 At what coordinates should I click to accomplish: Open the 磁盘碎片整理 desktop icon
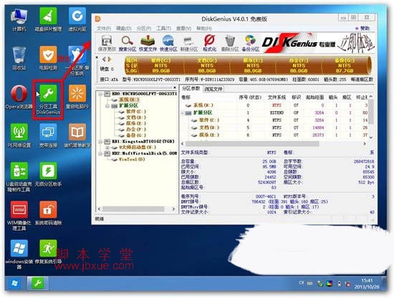pyautogui.click(x=48, y=20)
